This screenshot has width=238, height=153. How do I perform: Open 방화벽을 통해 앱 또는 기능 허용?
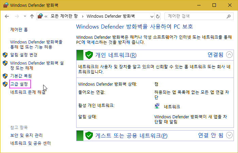(x=36, y=44)
